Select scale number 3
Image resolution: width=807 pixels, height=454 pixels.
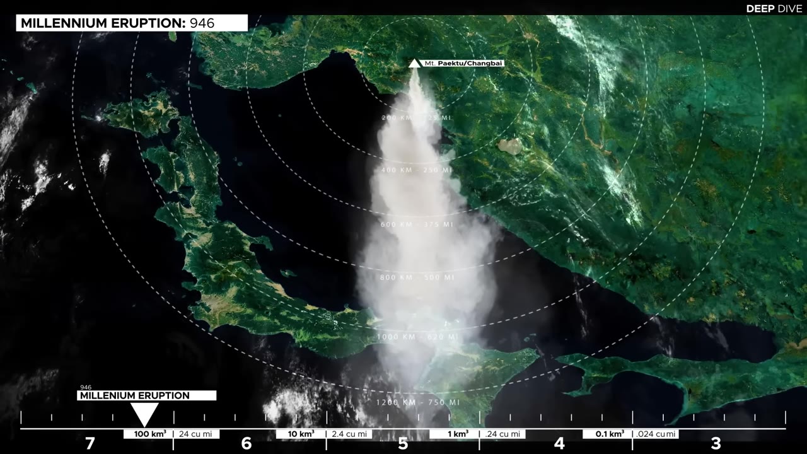(x=716, y=444)
